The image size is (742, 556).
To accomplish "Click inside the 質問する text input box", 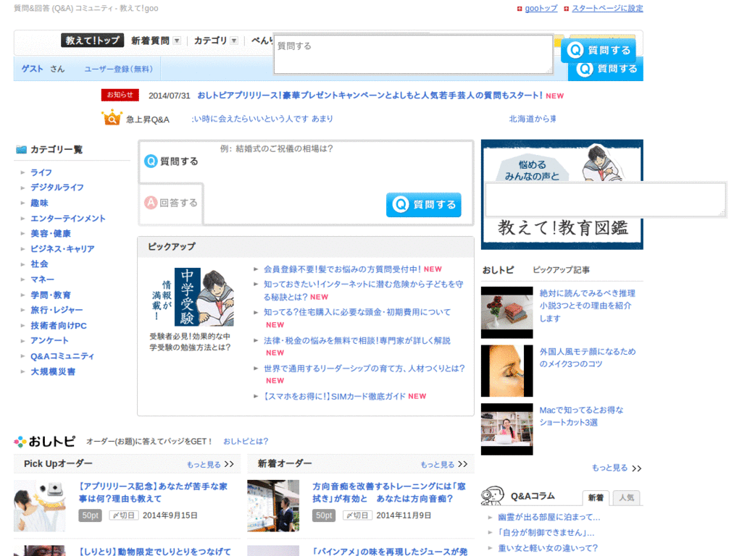I will point(413,54).
